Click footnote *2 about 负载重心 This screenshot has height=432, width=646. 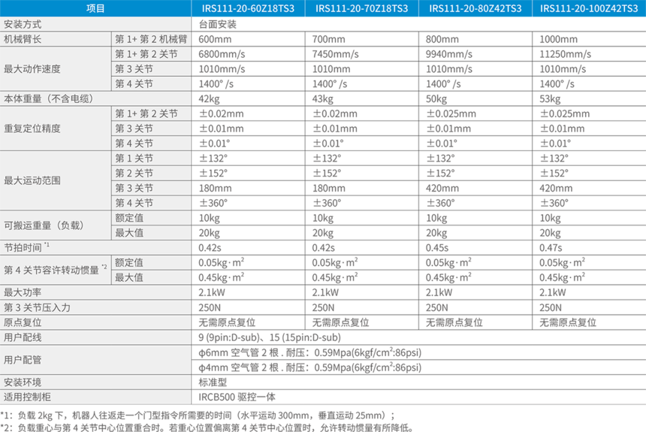207,427
